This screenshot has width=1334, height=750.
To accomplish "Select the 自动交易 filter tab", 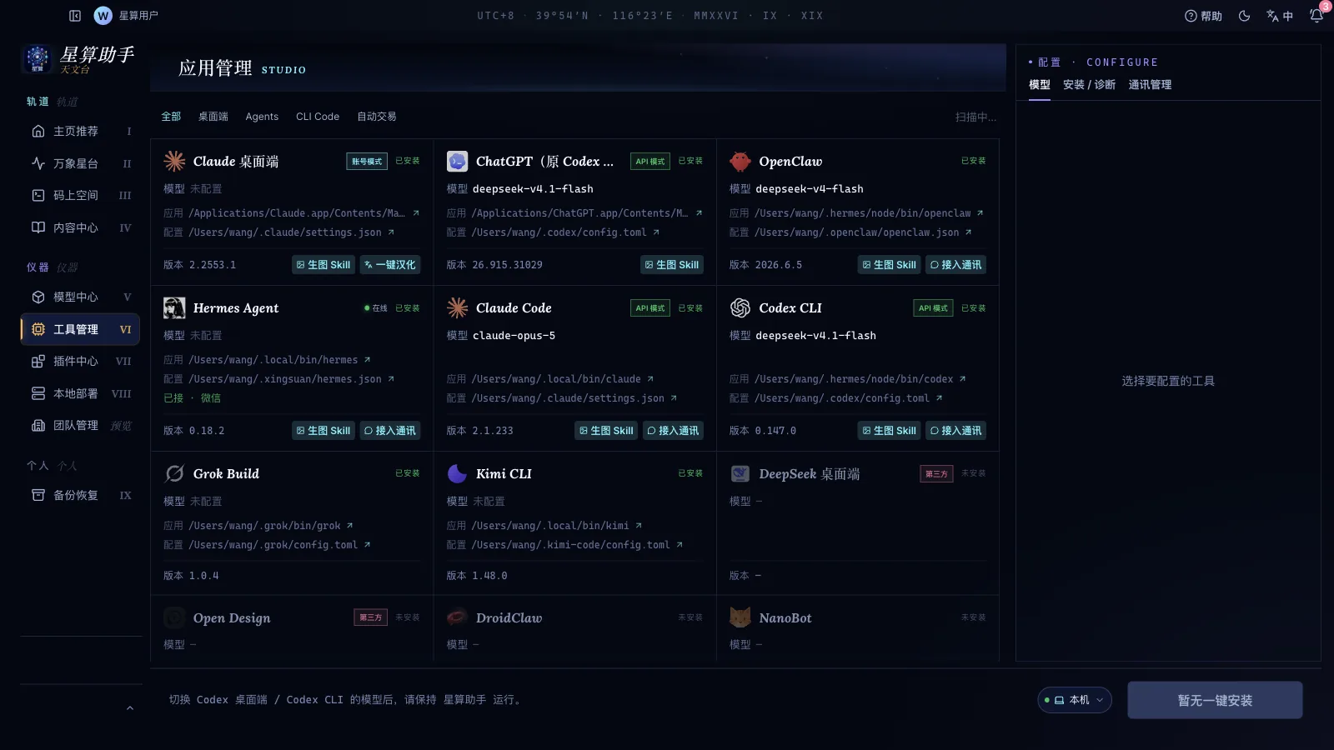I will pos(377,117).
